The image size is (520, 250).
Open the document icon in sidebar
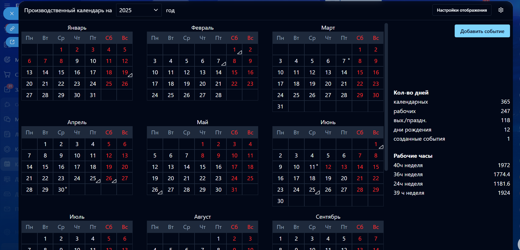(7, 134)
